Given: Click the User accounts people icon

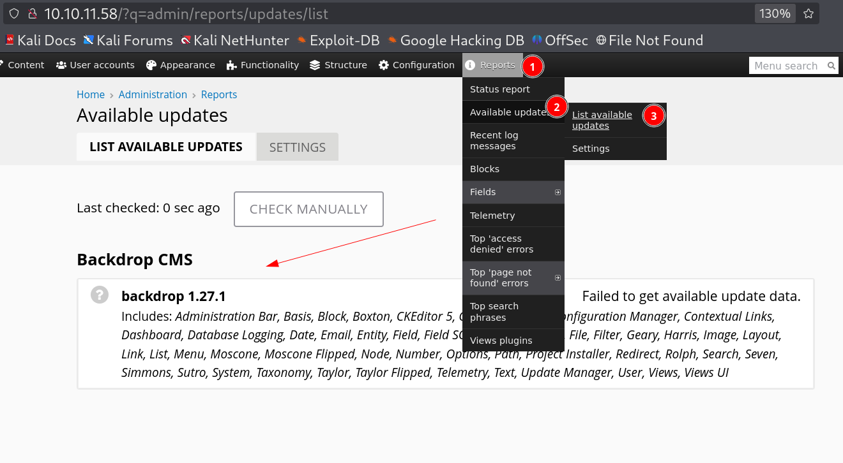Looking at the screenshot, I should (61, 65).
